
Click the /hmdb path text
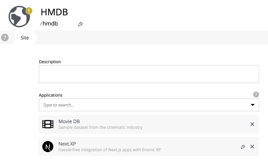pos(49,24)
